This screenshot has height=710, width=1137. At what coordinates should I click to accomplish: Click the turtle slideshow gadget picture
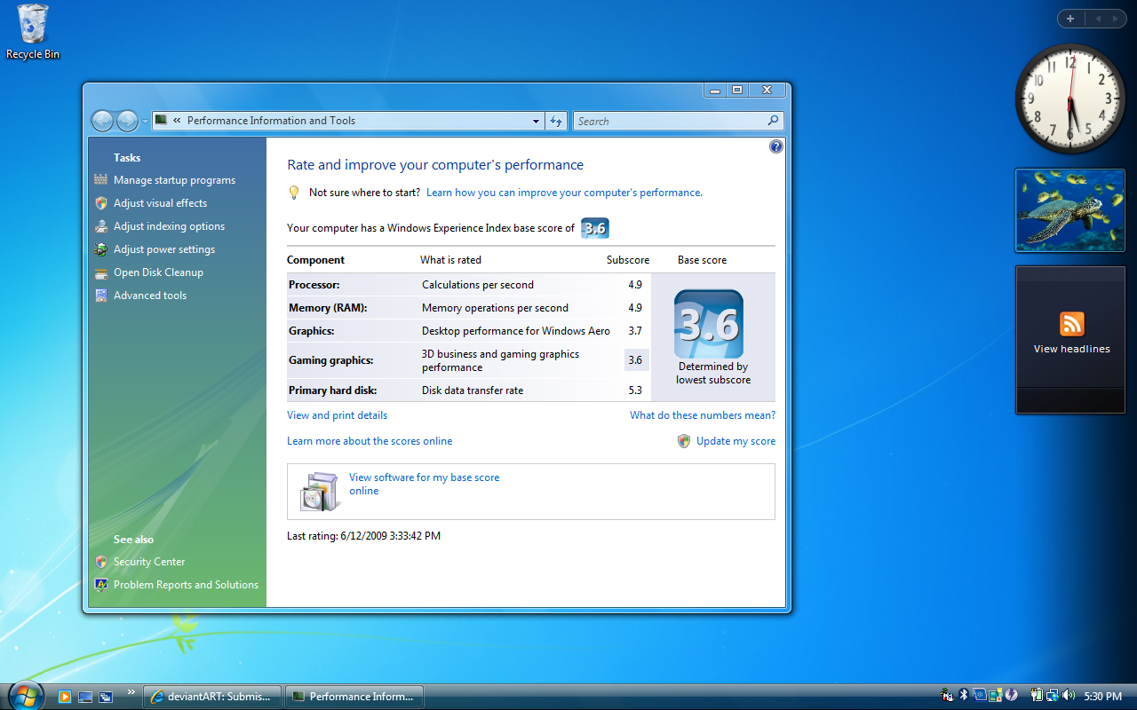1070,210
